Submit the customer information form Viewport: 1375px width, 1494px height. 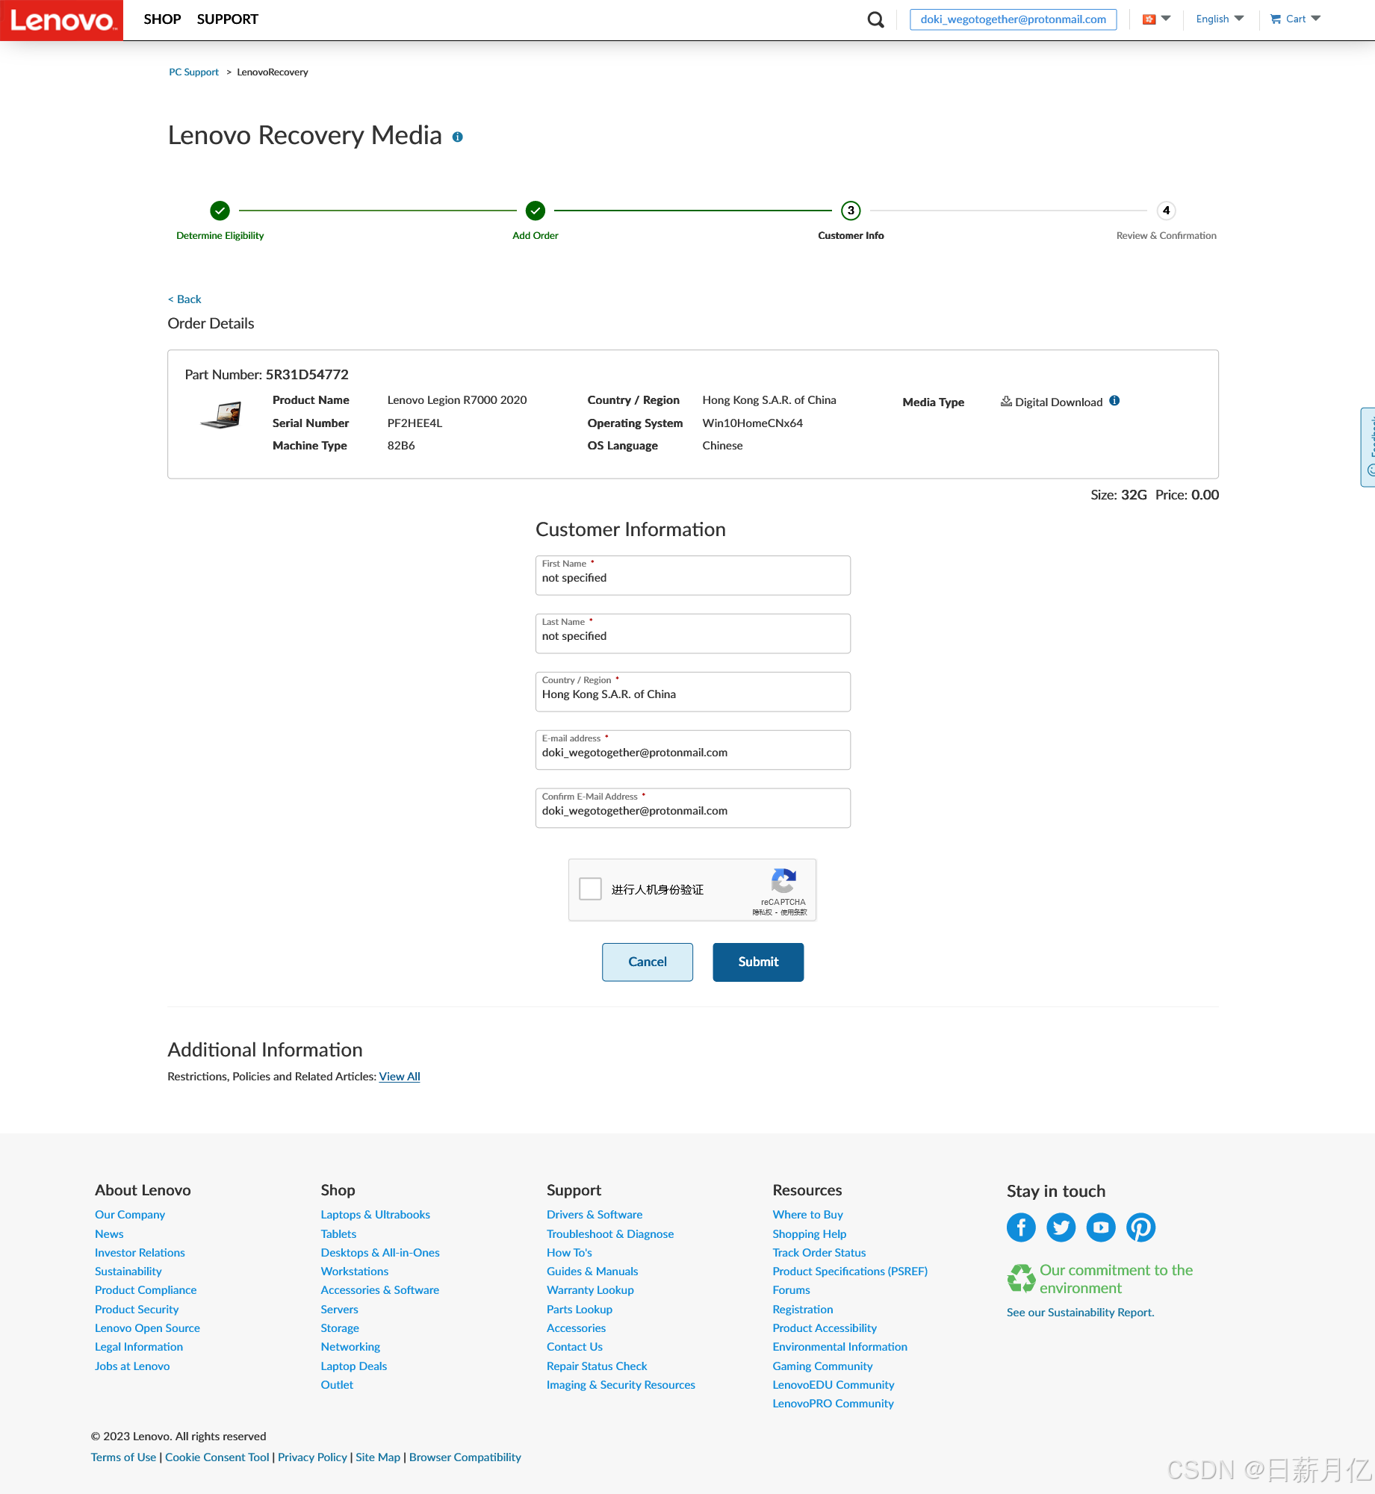(x=758, y=962)
